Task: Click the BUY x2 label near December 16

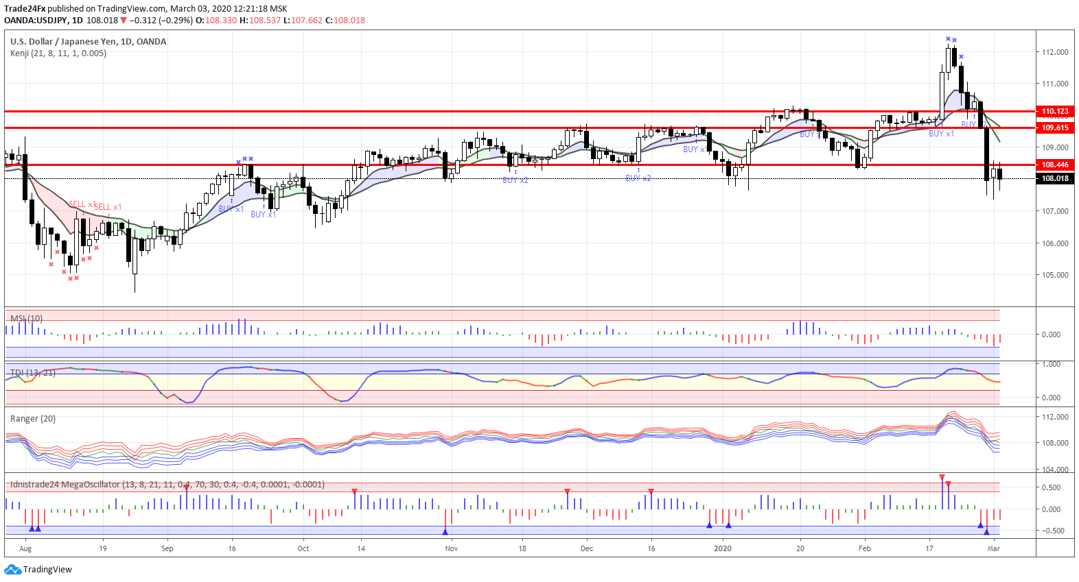Action: coord(638,178)
